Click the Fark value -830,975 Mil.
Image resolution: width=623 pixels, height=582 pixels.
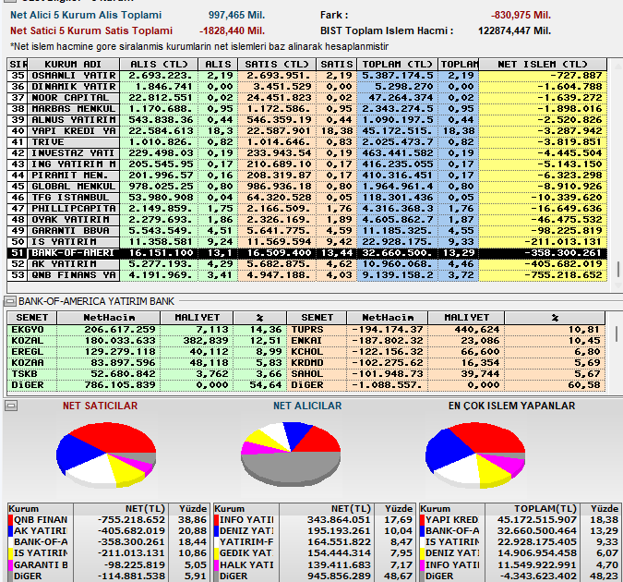(x=521, y=16)
